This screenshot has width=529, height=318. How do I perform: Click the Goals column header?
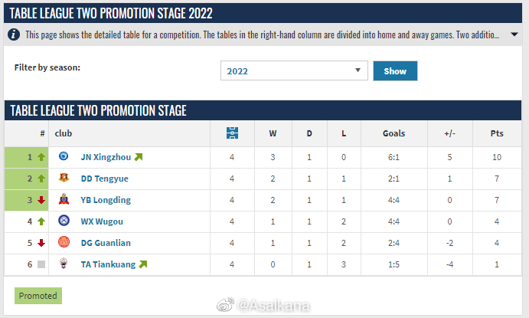pos(393,133)
